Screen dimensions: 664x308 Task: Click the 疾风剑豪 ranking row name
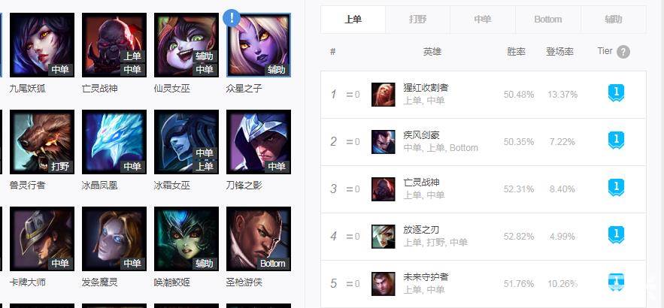pyautogui.click(x=421, y=135)
